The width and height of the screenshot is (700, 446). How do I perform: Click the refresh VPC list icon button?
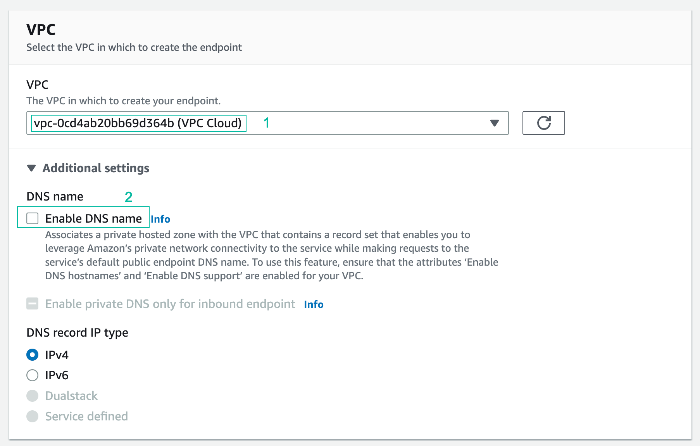pos(543,123)
